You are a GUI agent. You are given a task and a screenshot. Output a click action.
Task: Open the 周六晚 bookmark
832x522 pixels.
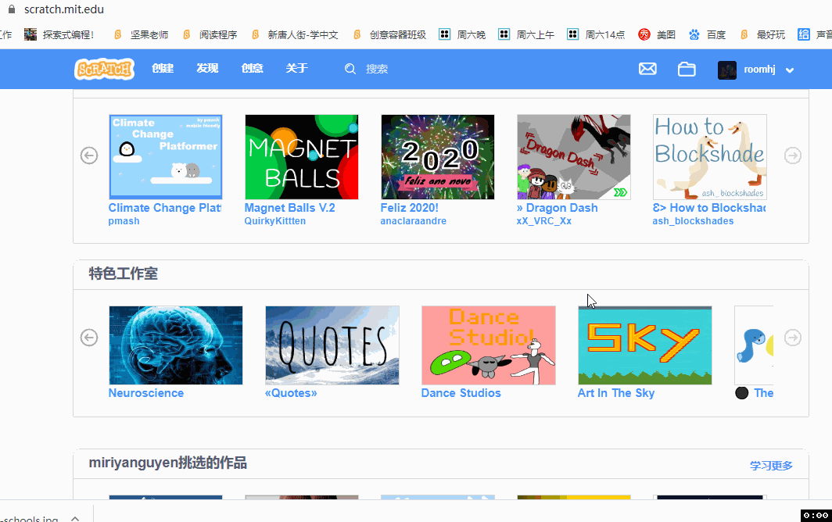point(462,34)
